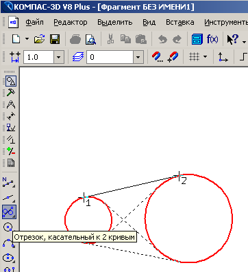Click the scale field showing 1.0
The height and width of the screenshot is (272, 248).
(38, 57)
